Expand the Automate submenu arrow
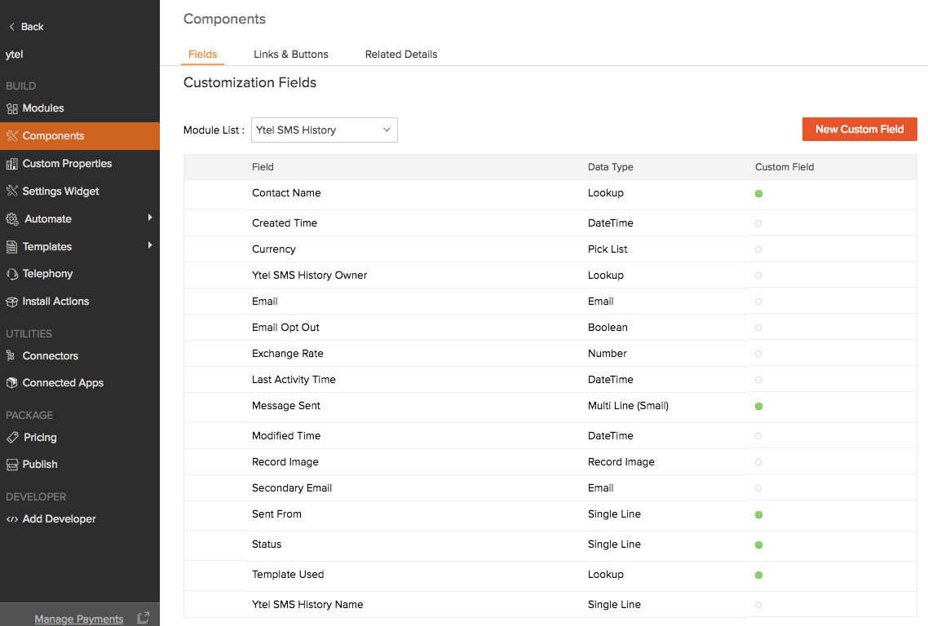Screen dimensions: 928x626 150,218
